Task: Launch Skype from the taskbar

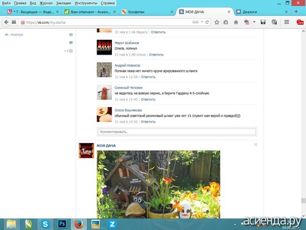Action: coord(45,224)
